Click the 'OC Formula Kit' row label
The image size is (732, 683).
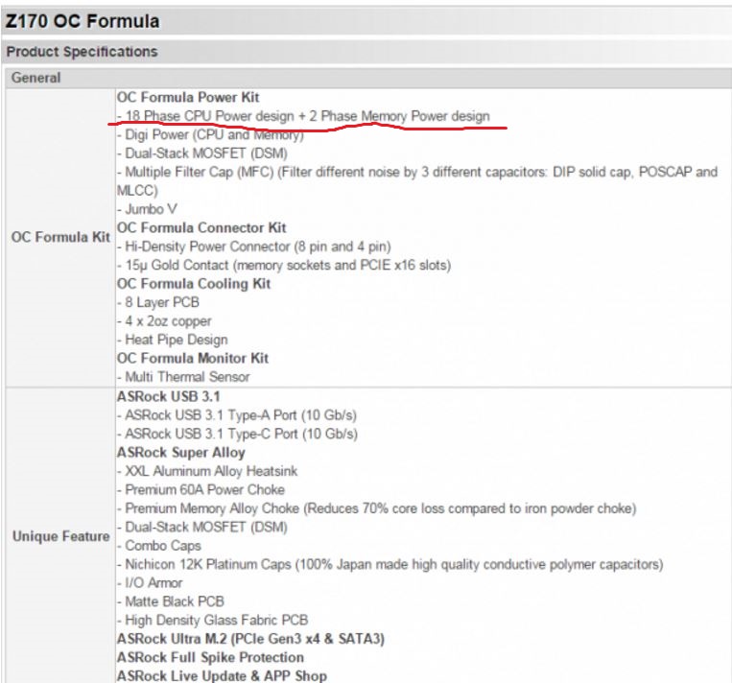tap(60, 237)
